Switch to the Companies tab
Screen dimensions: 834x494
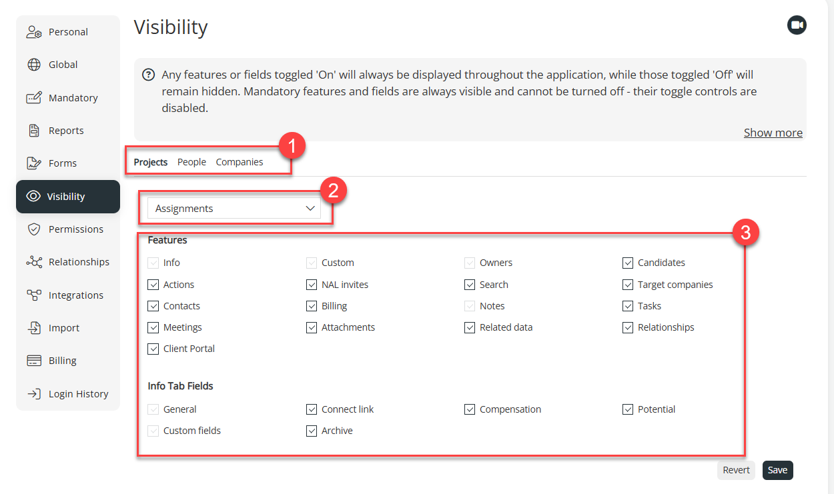(239, 162)
